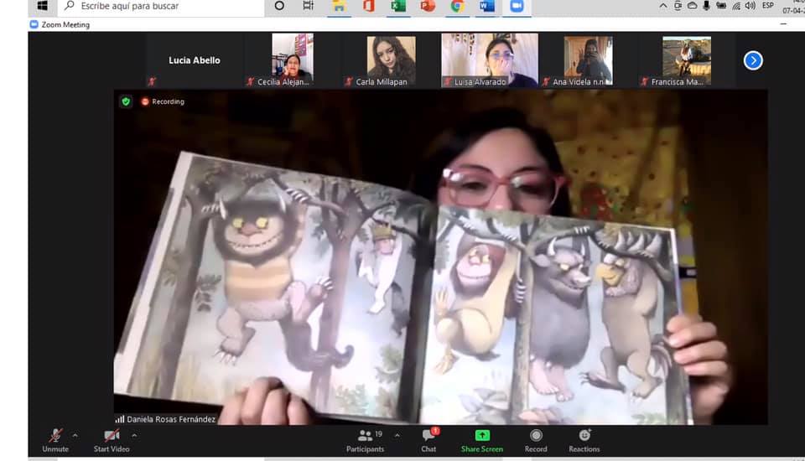Open the Chat panel

[428, 439]
